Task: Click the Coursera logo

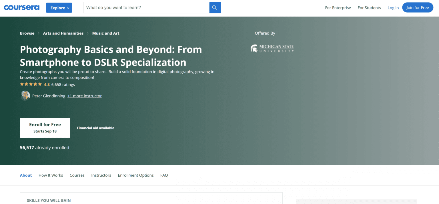Action: pyautogui.click(x=21, y=8)
